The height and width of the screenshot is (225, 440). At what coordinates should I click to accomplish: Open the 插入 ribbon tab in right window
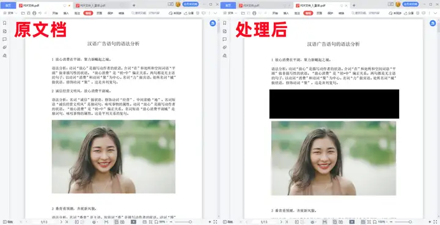[286, 13]
